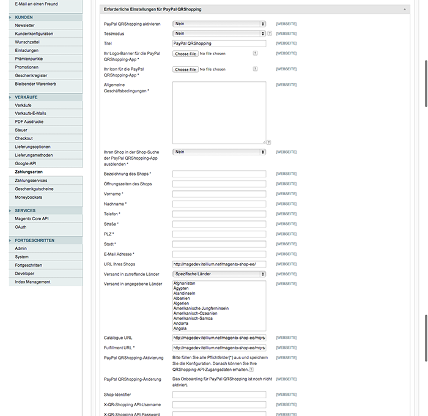This screenshot has height=416, width=428.
Task: Click the Shop-Identifier input field
Action: tap(219, 395)
